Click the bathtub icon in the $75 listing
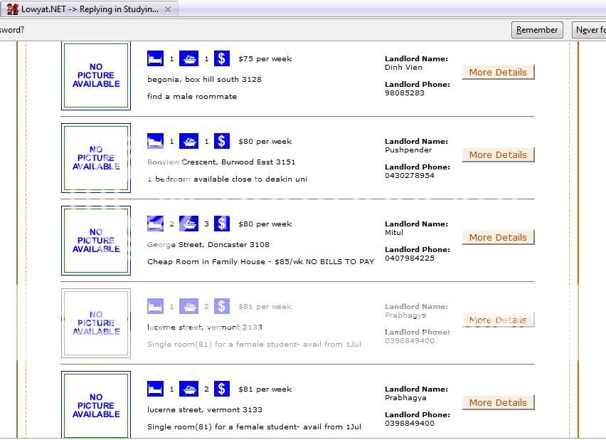The height and width of the screenshot is (440, 606). (188, 58)
